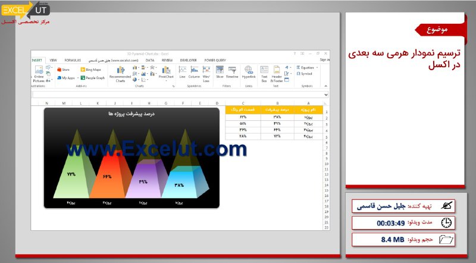Insert a Line sparkline
This screenshot has height=263, width=476.
(182, 73)
